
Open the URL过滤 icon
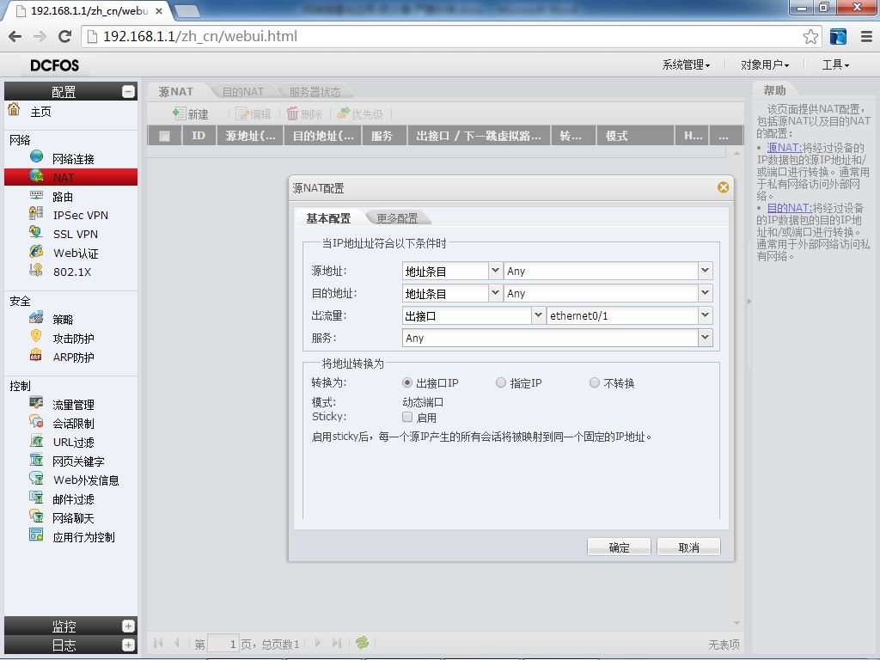tap(36, 441)
